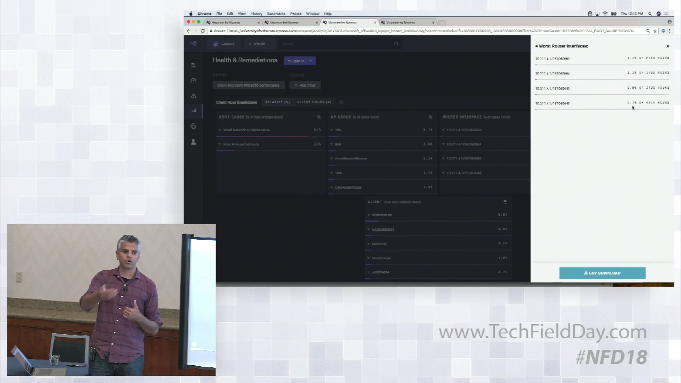This screenshot has height=383, width=681.
Task: Open the Window menu
Action: (x=313, y=14)
